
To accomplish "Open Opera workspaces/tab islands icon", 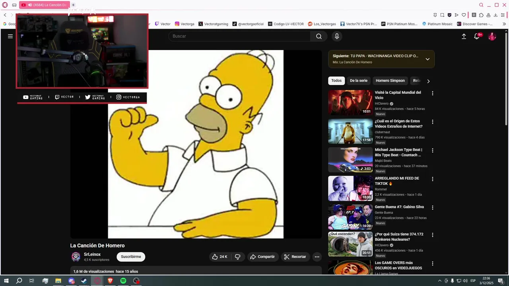I will [14, 5].
